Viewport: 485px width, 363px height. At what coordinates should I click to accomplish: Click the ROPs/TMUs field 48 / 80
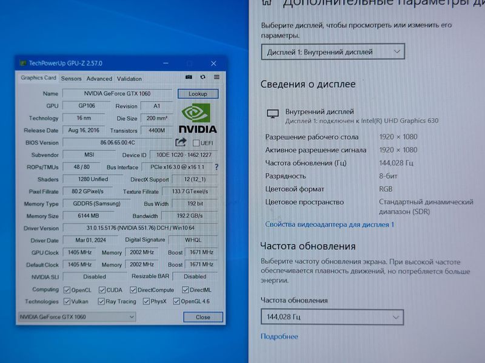click(81, 167)
